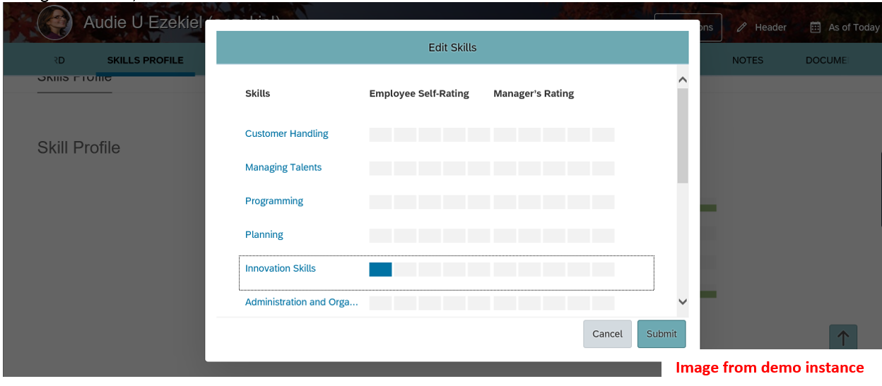The height and width of the screenshot is (386, 882).
Task: Click the Edit Skills dialog title
Action: tap(452, 47)
